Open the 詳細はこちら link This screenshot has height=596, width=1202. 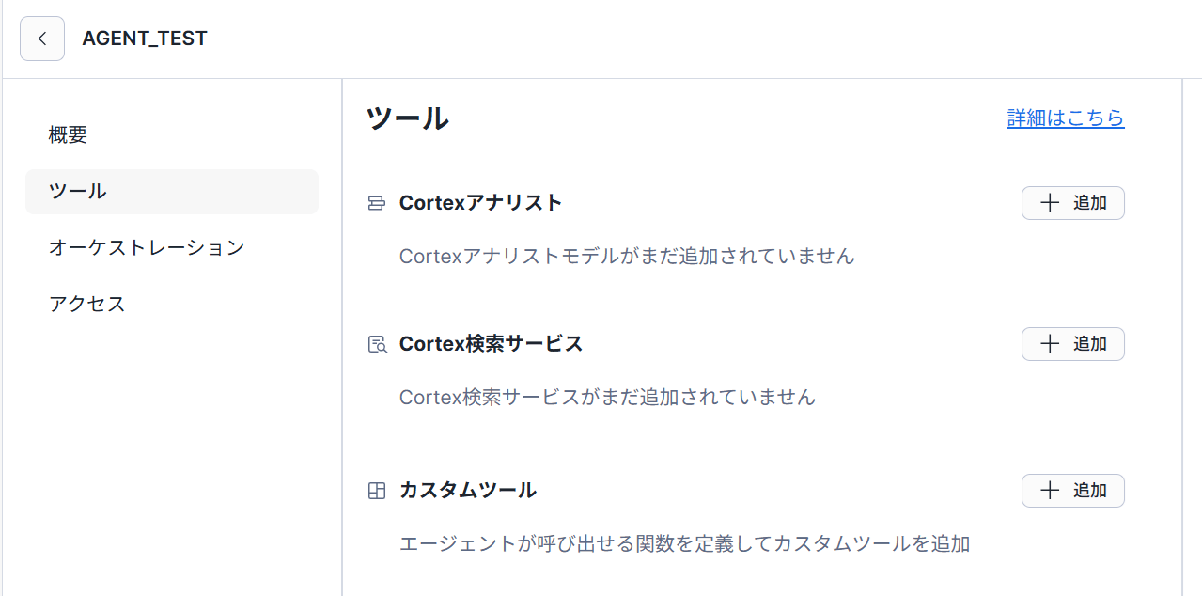point(1065,118)
